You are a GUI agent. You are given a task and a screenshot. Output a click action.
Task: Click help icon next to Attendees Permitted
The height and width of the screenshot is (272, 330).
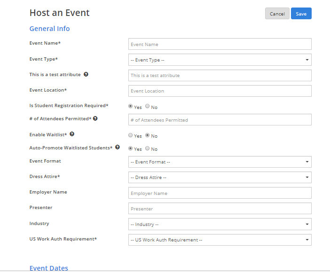(95, 118)
